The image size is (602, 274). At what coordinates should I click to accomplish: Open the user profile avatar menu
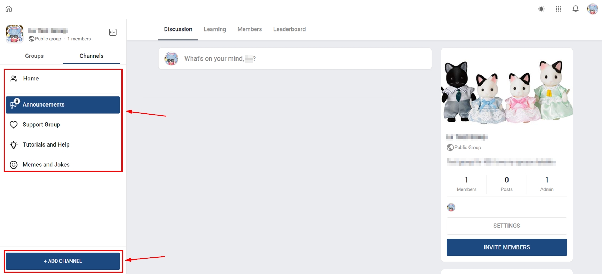[x=593, y=9]
